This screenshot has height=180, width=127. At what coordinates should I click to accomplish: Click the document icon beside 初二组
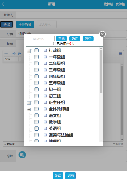(x=46, y=96)
